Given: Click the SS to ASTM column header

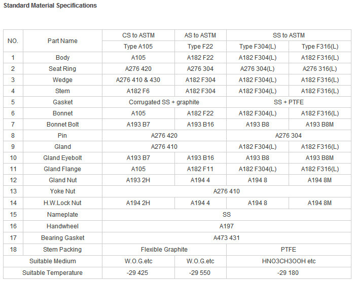Looking at the screenshot, I should click(x=289, y=35).
